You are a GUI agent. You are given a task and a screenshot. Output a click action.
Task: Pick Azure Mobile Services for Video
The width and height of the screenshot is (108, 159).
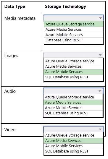coord(73,146)
